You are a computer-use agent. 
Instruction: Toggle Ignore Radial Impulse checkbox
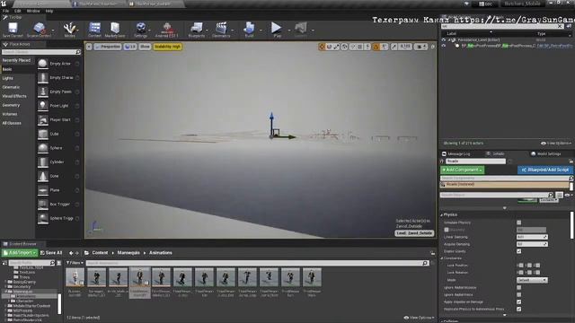tap(519, 287)
